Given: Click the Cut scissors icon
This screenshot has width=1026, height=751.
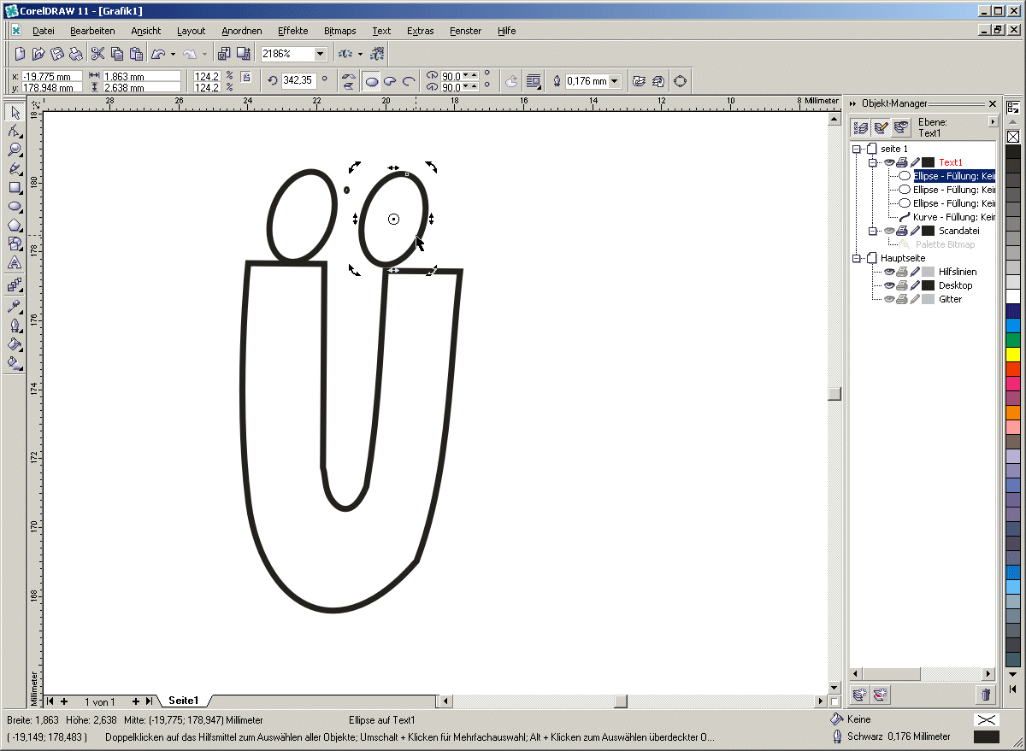Looking at the screenshot, I should coord(97,54).
